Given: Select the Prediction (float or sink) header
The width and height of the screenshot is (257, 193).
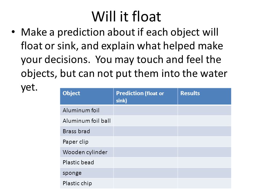Looking at the screenshot, I should click(146, 96).
